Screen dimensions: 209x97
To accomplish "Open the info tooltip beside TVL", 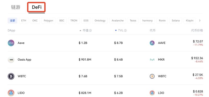I will tap(125, 31).
